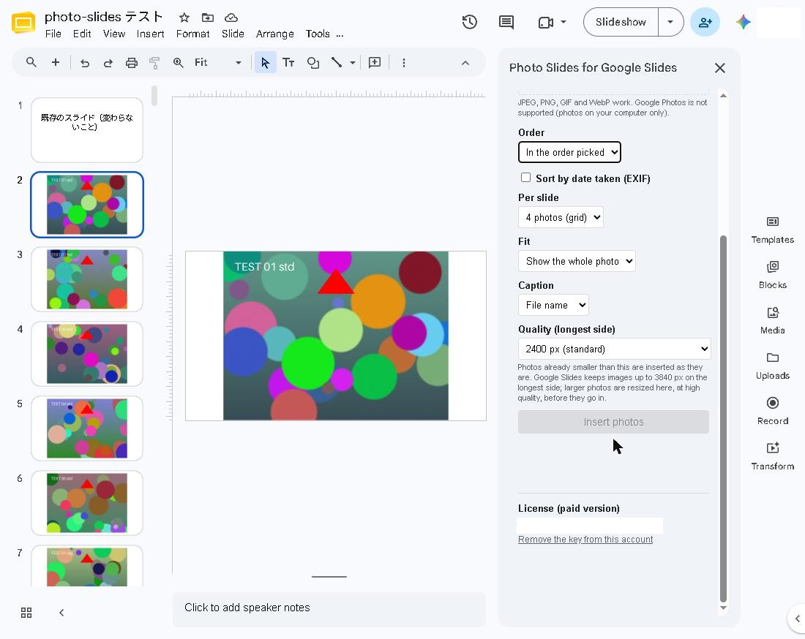Open the Insert menu
Image resolution: width=805 pixels, height=639 pixels.
click(x=150, y=34)
